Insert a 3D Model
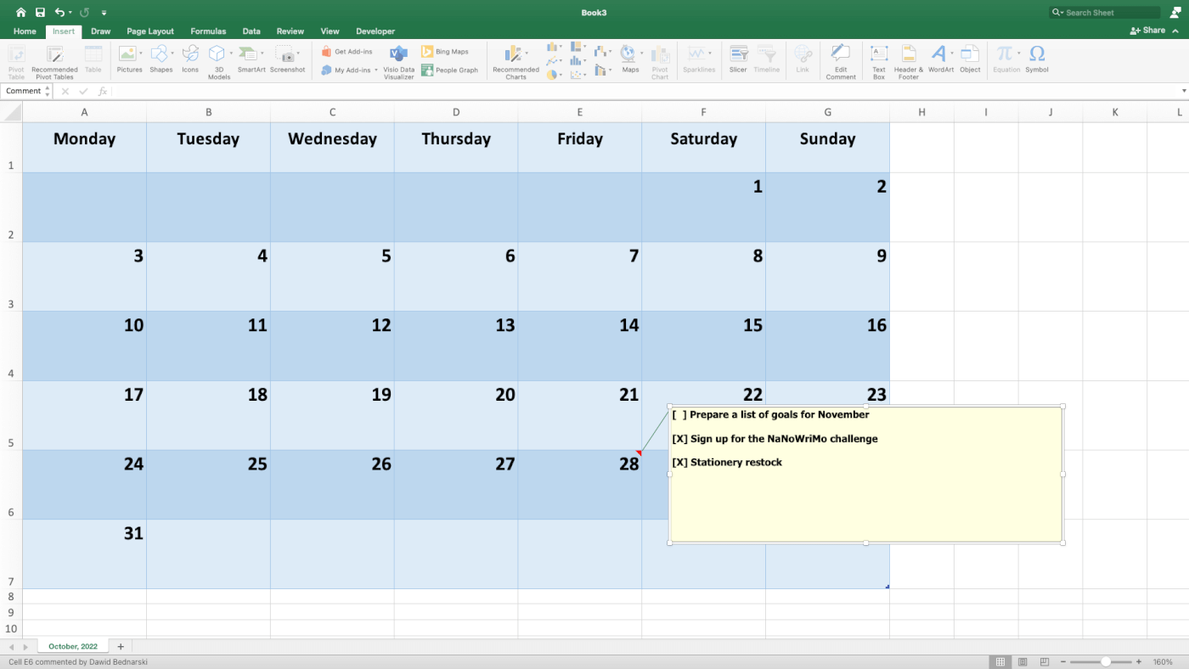The height and width of the screenshot is (669, 1189). pyautogui.click(x=218, y=59)
